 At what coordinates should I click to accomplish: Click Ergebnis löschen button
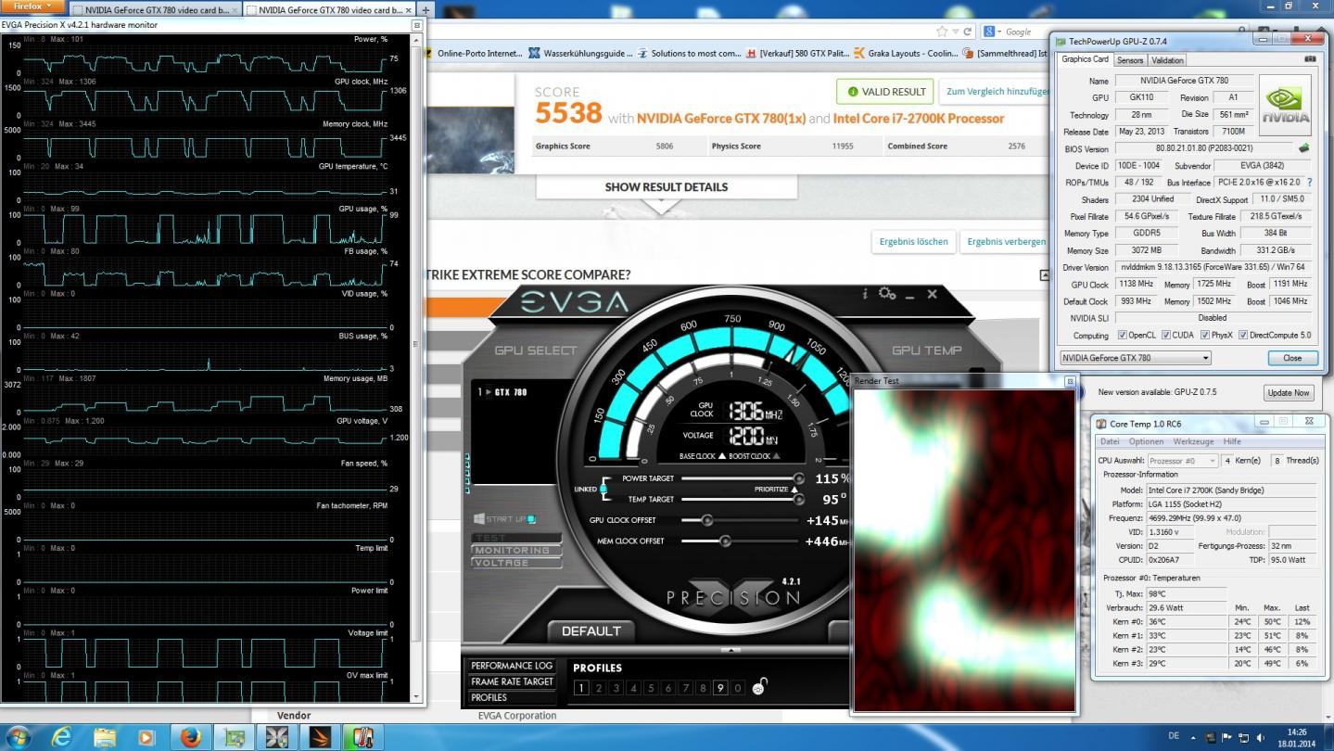pos(913,242)
